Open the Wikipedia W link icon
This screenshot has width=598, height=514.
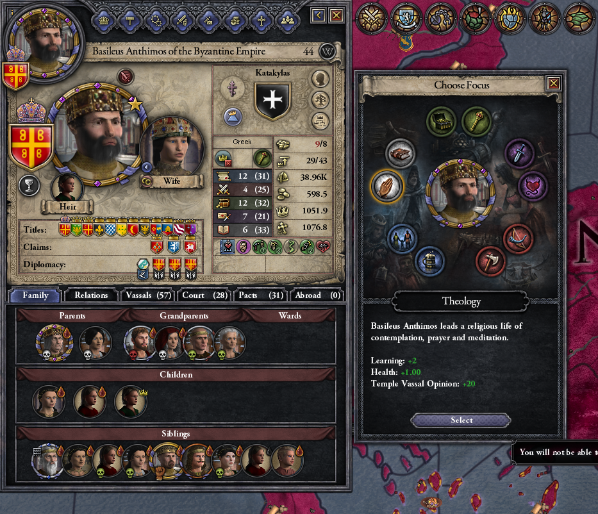tap(328, 51)
